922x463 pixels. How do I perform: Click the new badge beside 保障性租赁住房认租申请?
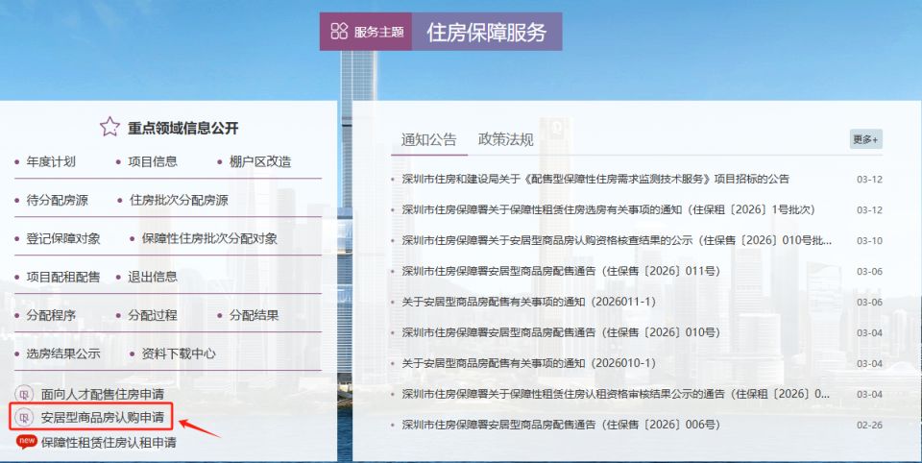point(27,441)
